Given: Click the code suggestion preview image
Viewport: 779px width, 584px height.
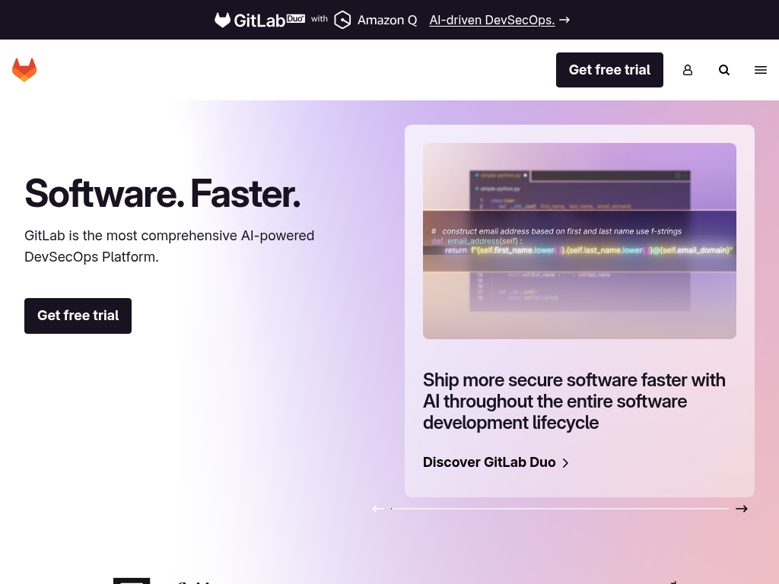Looking at the screenshot, I should pyautogui.click(x=579, y=241).
